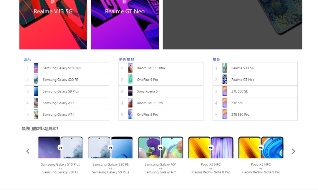
Task: Click the 流行 section heading
Action: click(x=28, y=59)
